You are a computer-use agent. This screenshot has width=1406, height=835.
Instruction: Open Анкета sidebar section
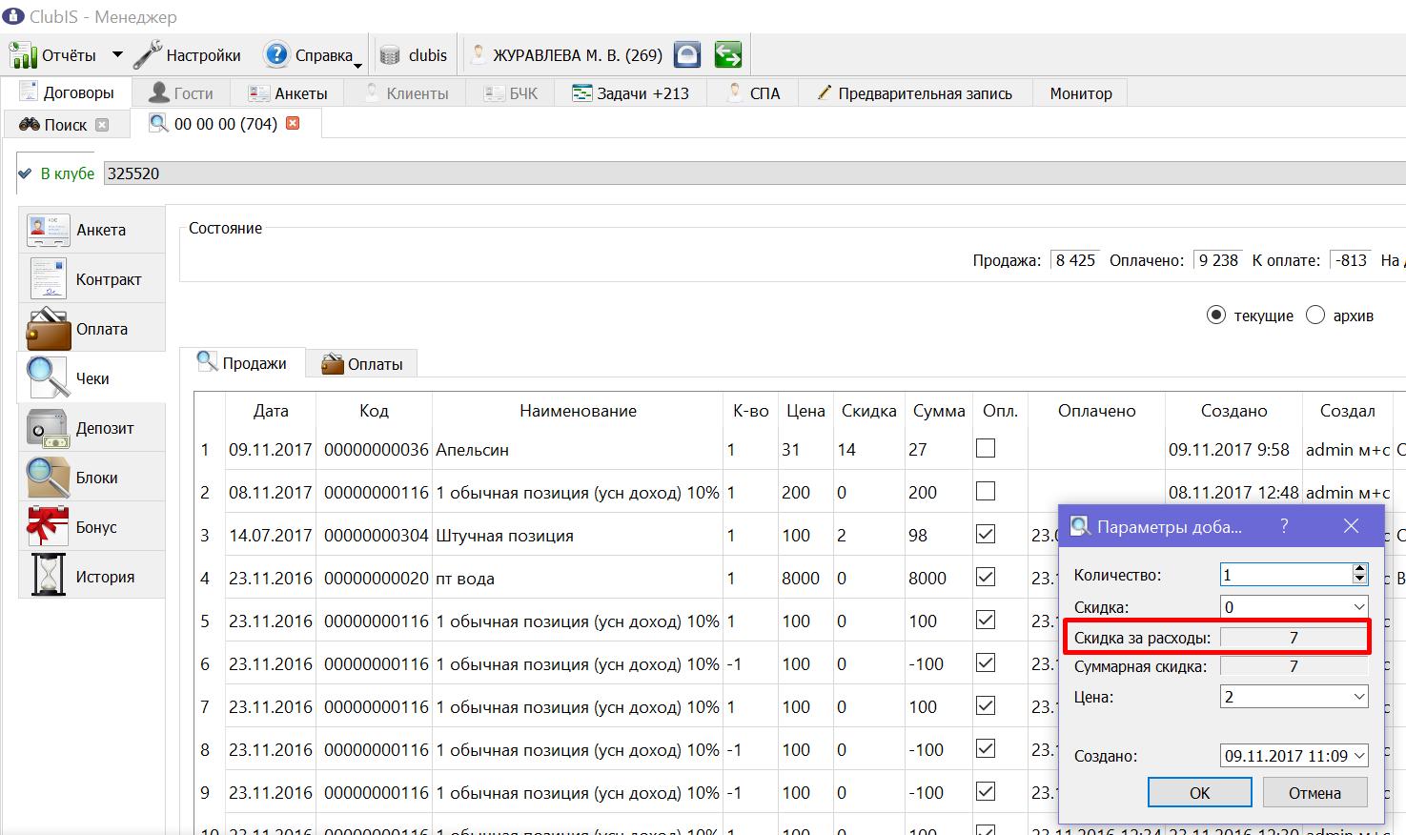92,230
